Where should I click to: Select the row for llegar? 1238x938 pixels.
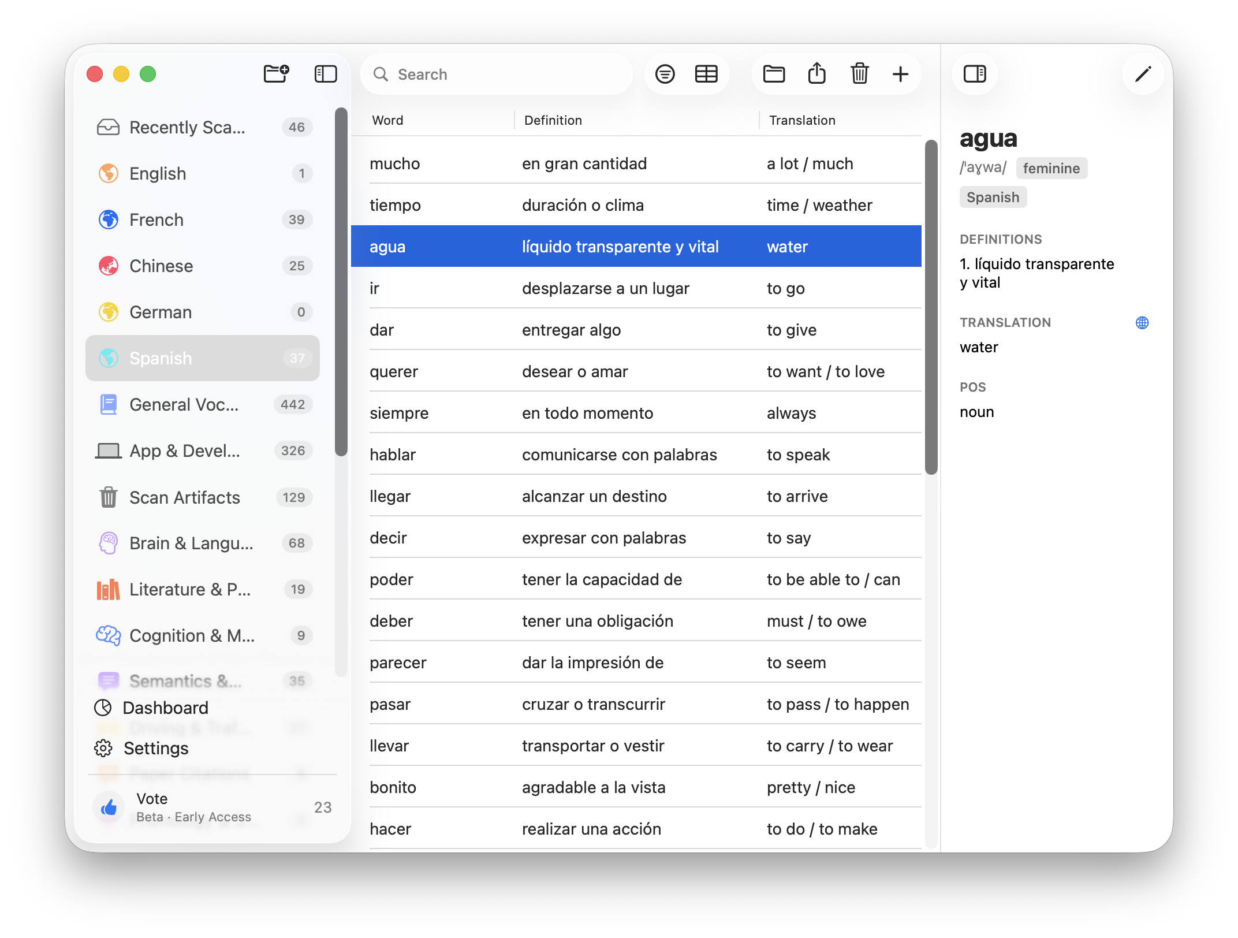[x=636, y=496]
